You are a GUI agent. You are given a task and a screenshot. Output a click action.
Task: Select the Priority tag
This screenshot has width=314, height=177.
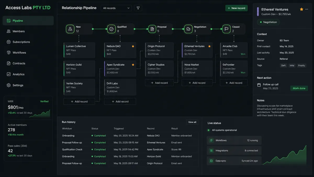pos(301,66)
